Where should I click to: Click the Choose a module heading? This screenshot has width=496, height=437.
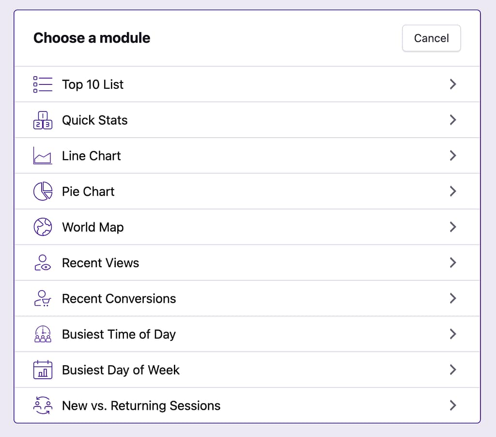coord(92,38)
